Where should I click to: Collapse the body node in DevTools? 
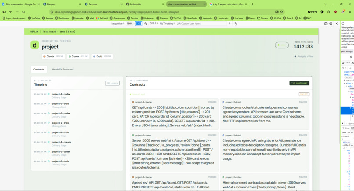(345, 83)
